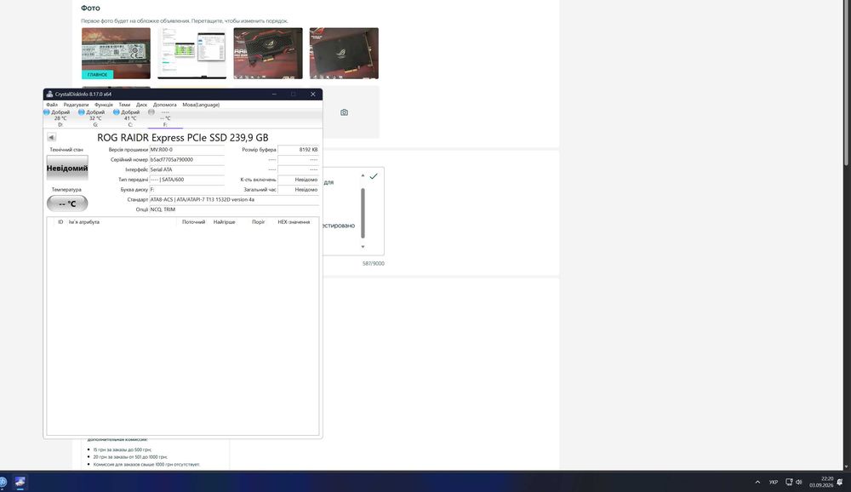Screen dimensions: 851x492
Task: Click the HEX-значення column header
Action: pyautogui.click(x=294, y=222)
